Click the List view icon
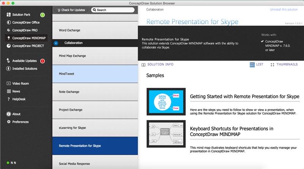The image size is (304, 169). click(x=252, y=65)
